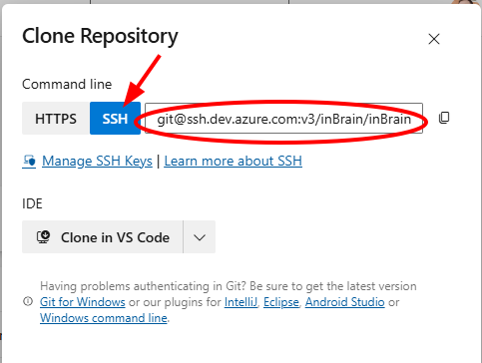Click the Command line label

67,84
